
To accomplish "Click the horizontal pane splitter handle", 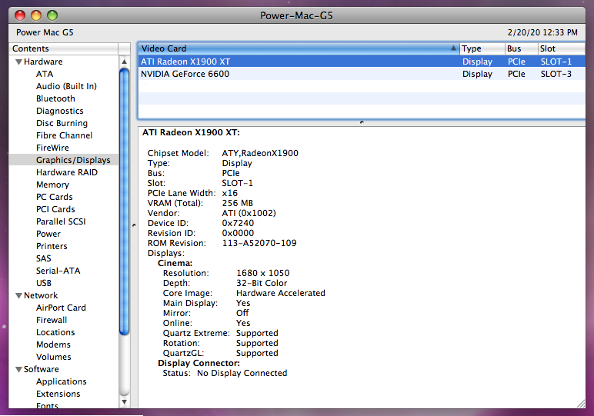I will click(362, 122).
